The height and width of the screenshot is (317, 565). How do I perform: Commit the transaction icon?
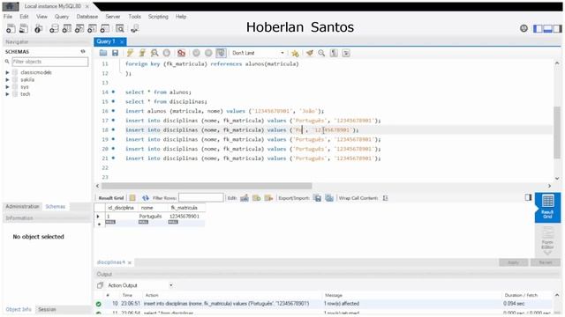(x=196, y=53)
